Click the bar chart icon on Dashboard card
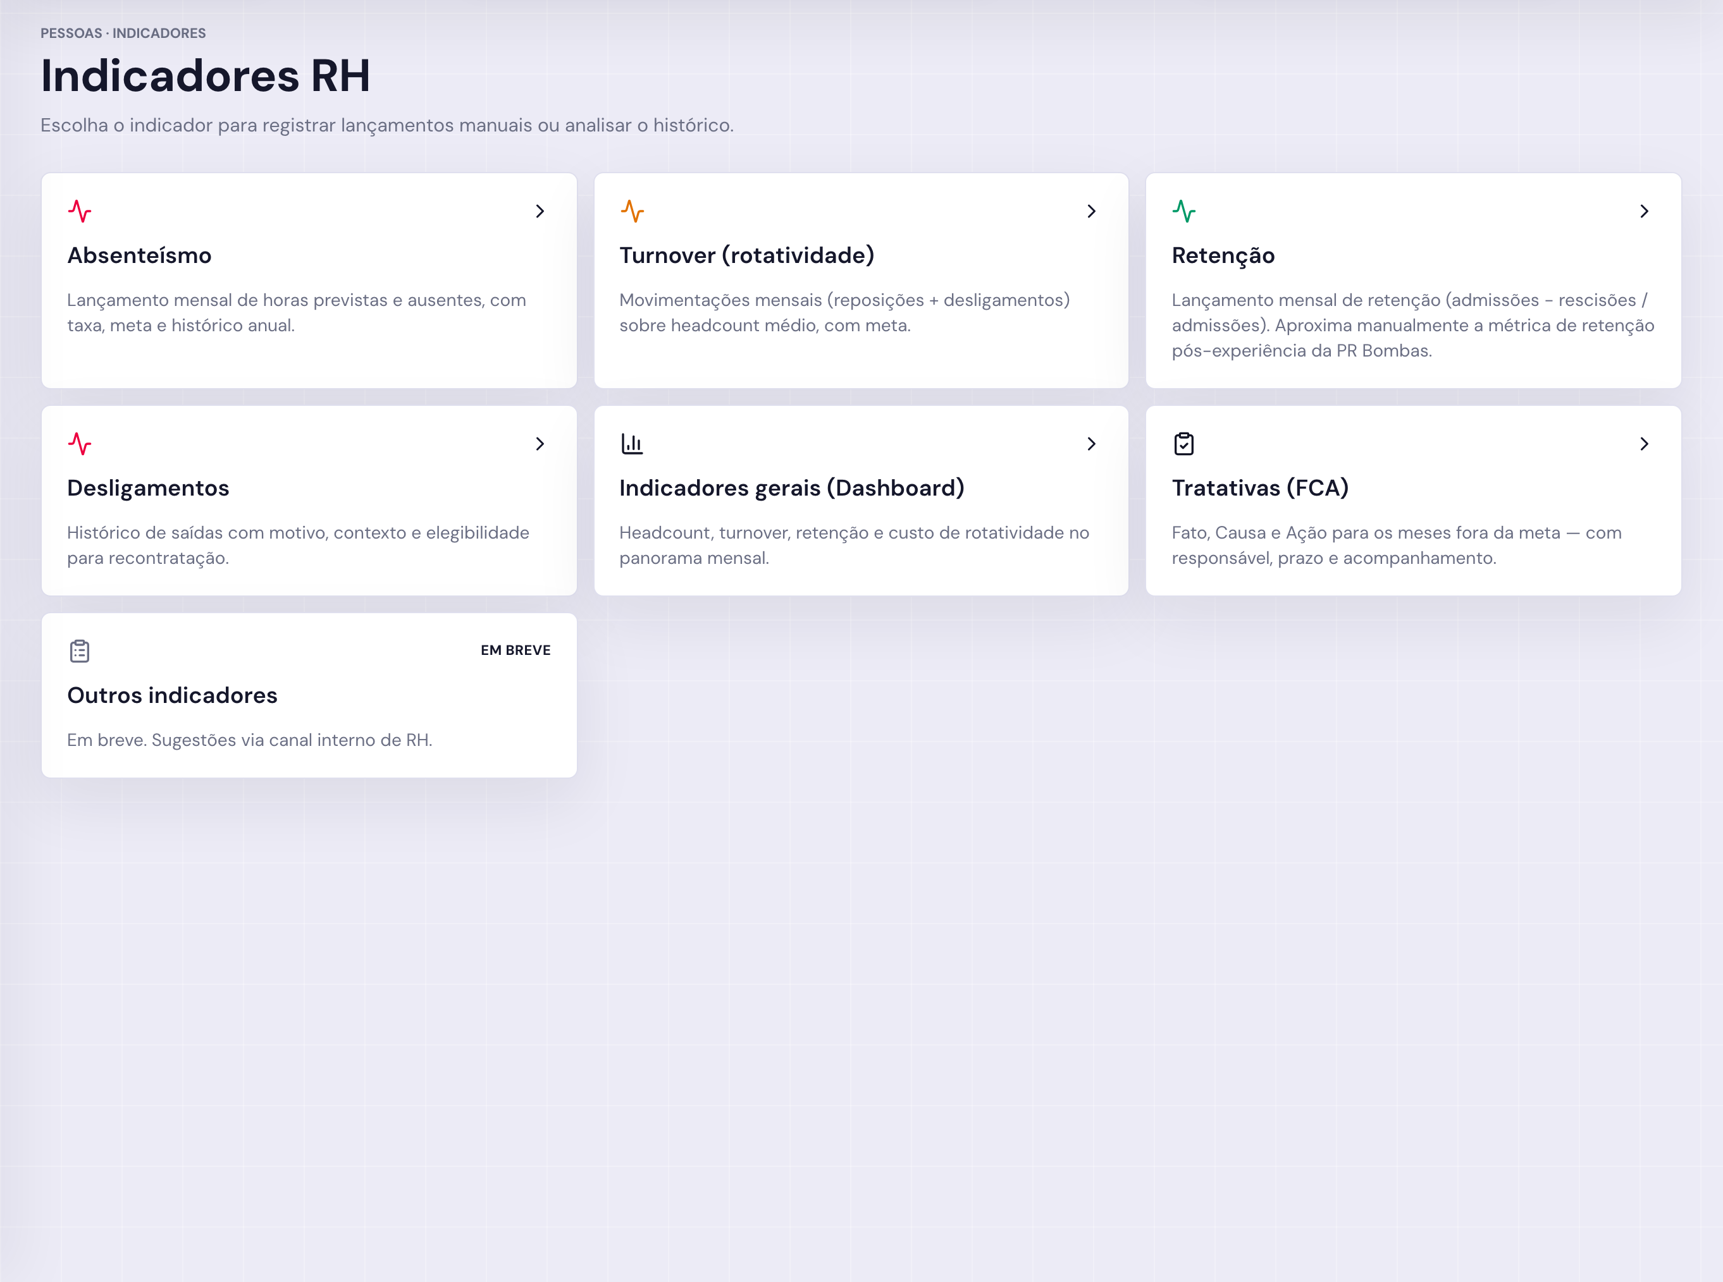Screen dimensions: 1723x1282 pyautogui.click(x=632, y=444)
